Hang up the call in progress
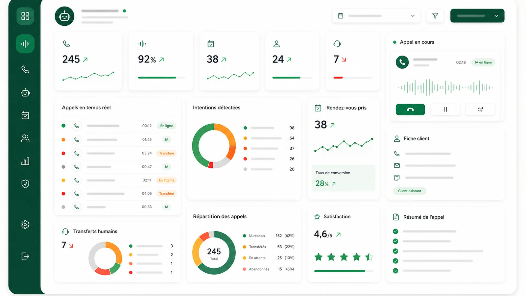This screenshot has height=296, width=526. (x=410, y=110)
